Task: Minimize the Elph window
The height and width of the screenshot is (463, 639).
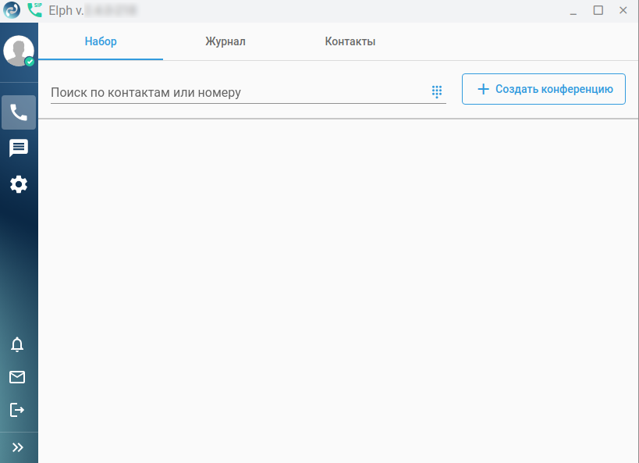Action: click(x=573, y=10)
